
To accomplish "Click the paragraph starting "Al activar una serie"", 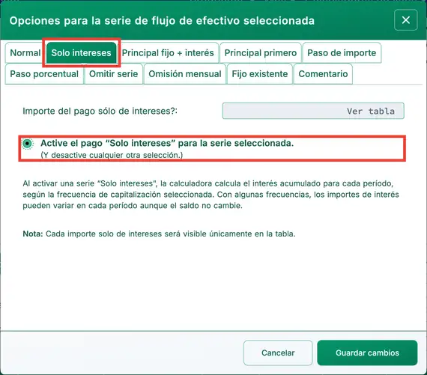I will pyautogui.click(x=211, y=195).
